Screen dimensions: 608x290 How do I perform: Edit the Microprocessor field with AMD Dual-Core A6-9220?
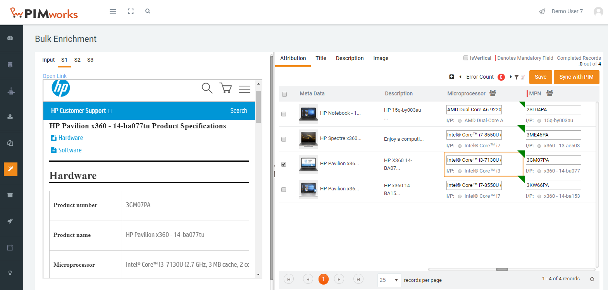474,110
